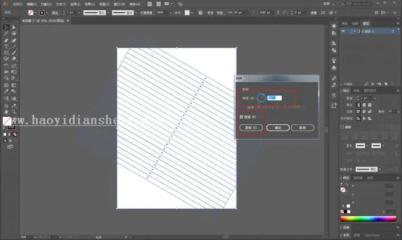This screenshot has height=240, width=402.
Task: Open the Character panel 'A' icon in dock
Action: [x=334, y=78]
